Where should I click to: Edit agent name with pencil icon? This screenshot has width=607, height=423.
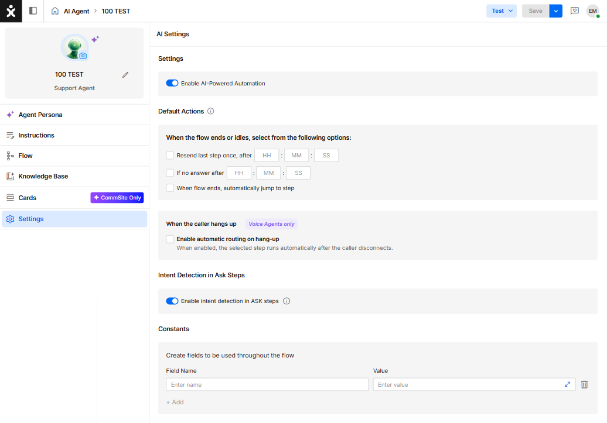click(x=125, y=75)
